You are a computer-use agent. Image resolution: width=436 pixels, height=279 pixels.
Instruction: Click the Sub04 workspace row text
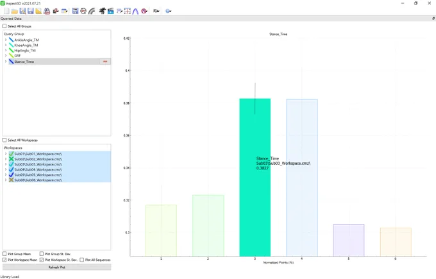point(38,169)
